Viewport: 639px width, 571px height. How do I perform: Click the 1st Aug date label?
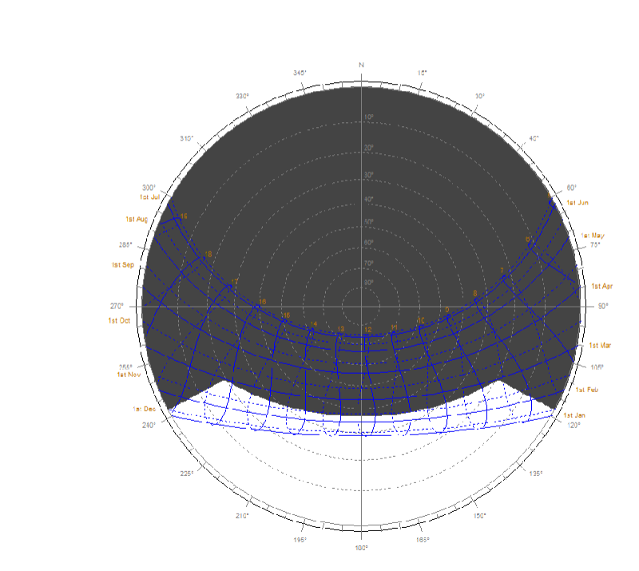pyautogui.click(x=136, y=219)
